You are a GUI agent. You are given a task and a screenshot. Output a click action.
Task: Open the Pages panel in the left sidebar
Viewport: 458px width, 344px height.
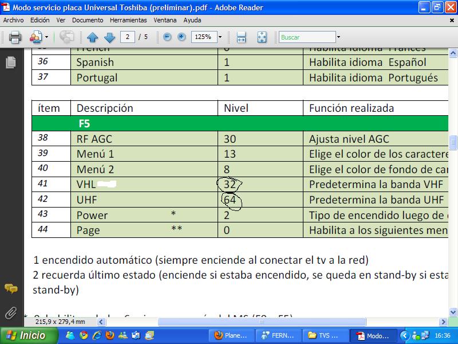coord(11,62)
